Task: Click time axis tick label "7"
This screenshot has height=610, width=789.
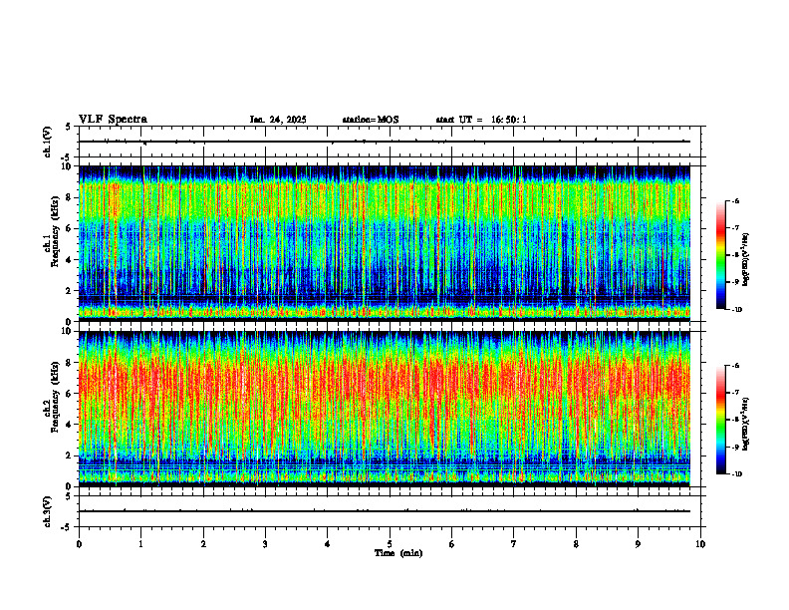Action: click(514, 544)
